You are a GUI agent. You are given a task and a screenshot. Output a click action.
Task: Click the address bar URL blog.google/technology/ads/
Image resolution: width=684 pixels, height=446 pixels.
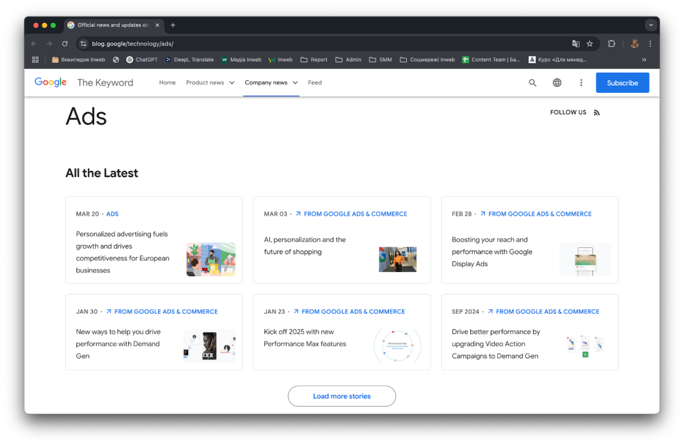pos(133,43)
